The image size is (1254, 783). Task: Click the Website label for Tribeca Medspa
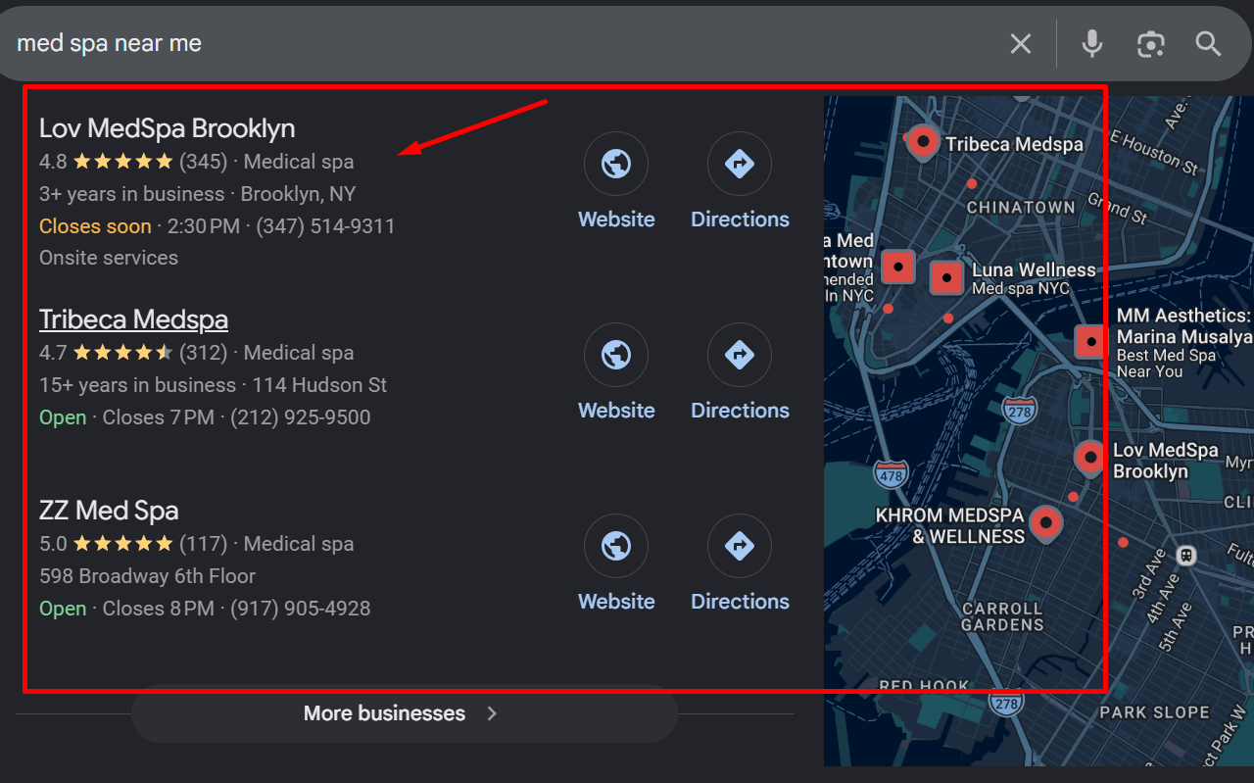pyautogui.click(x=616, y=411)
